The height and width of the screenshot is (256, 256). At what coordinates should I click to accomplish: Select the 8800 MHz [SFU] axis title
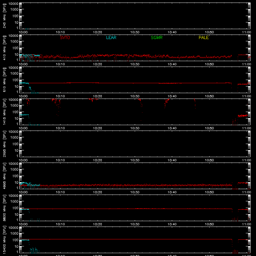pyautogui.click(x=4, y=208)
